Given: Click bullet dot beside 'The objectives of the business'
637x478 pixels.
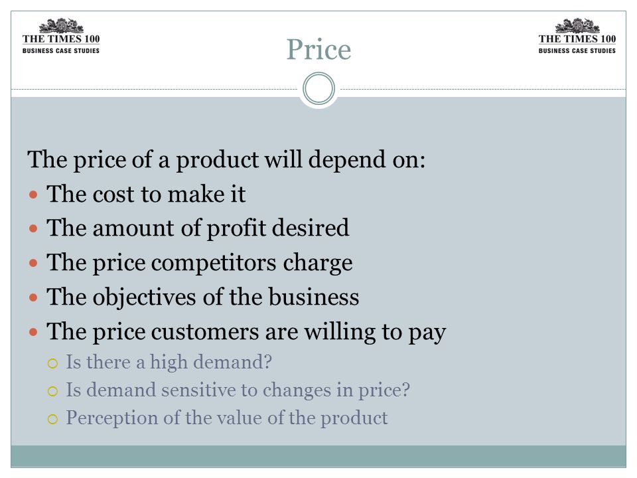Looking at the screenshot, I should click(x=33, y=297).
